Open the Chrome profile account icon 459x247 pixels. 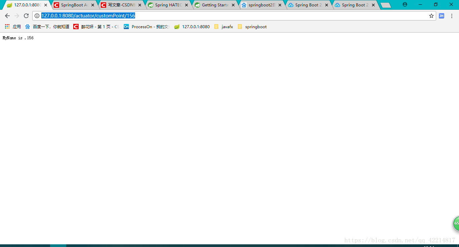[405, 5]
